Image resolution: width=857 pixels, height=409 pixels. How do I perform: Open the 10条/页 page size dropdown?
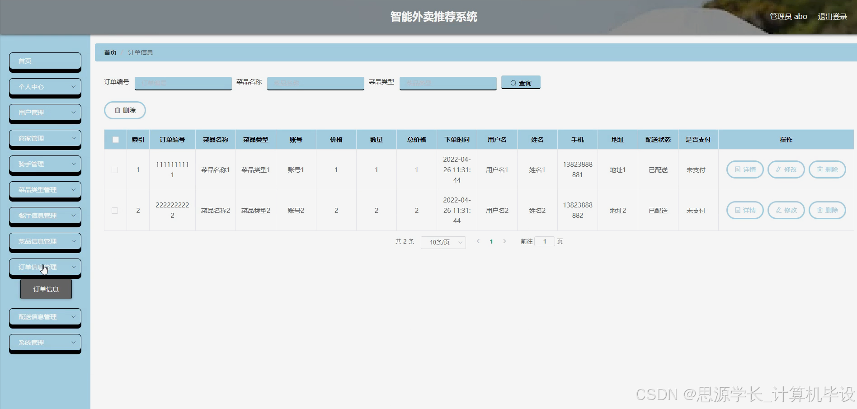pos(443,242)
